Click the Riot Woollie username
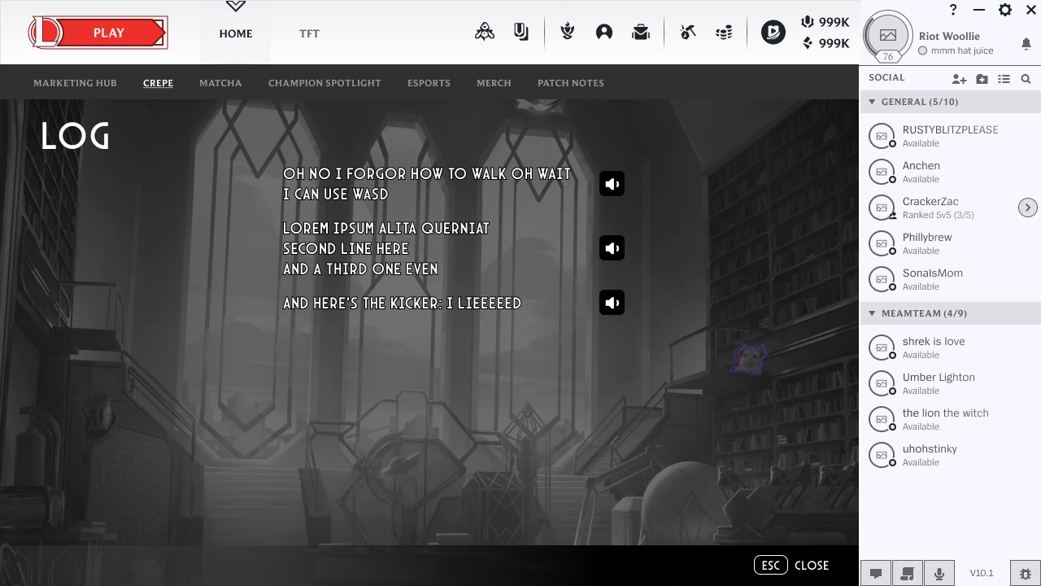Image resolution: width=1041 pixels, height=586 pixels. point(949,36)
